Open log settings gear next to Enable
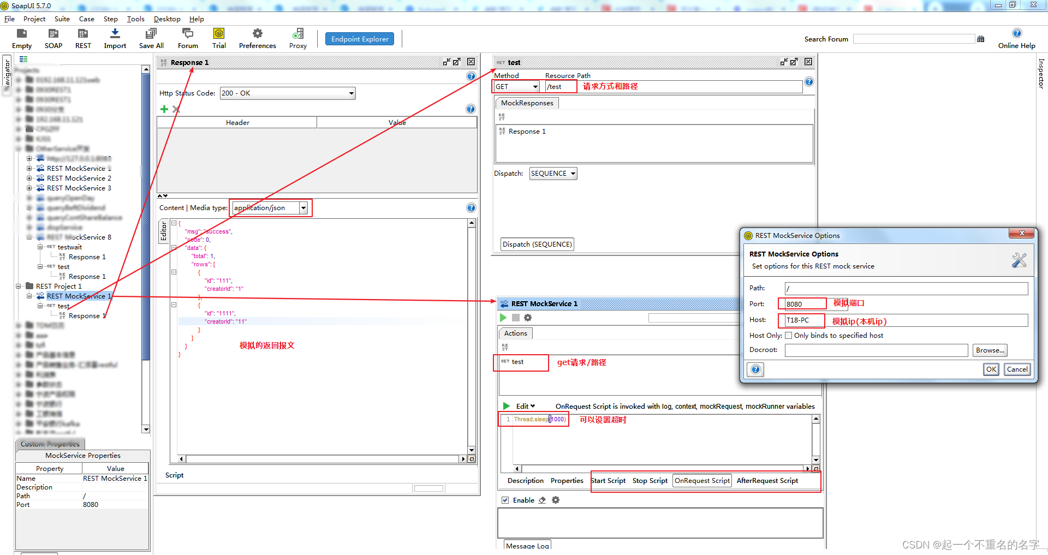 [556, 500]
